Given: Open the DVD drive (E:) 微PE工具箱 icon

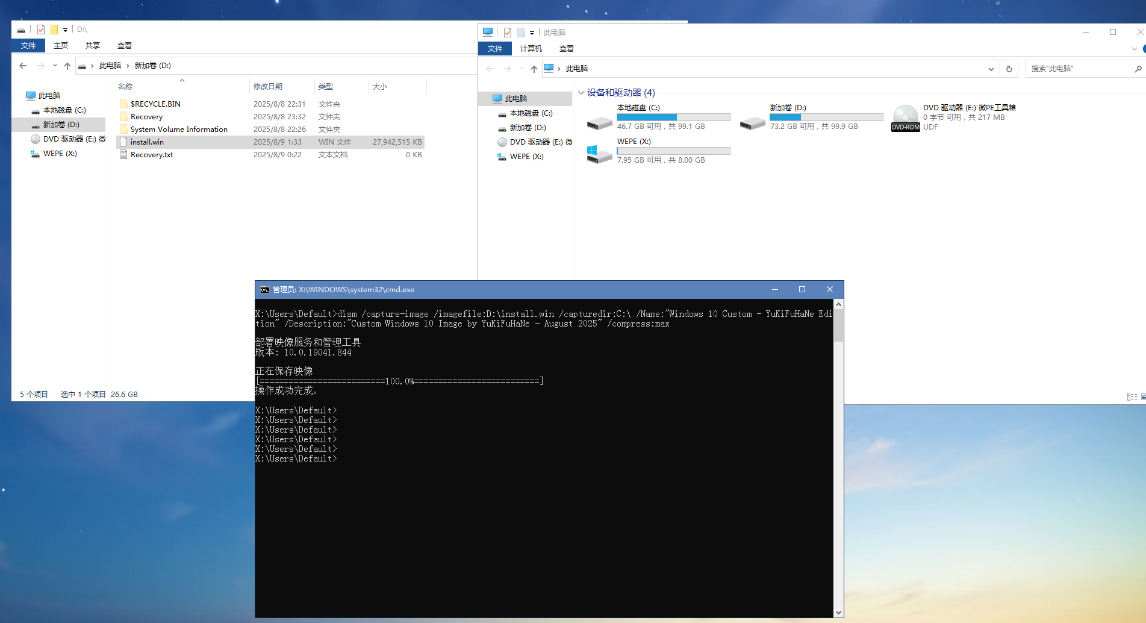Looking at the screenshot, I should pyautogui.click(x=905, y=117).
